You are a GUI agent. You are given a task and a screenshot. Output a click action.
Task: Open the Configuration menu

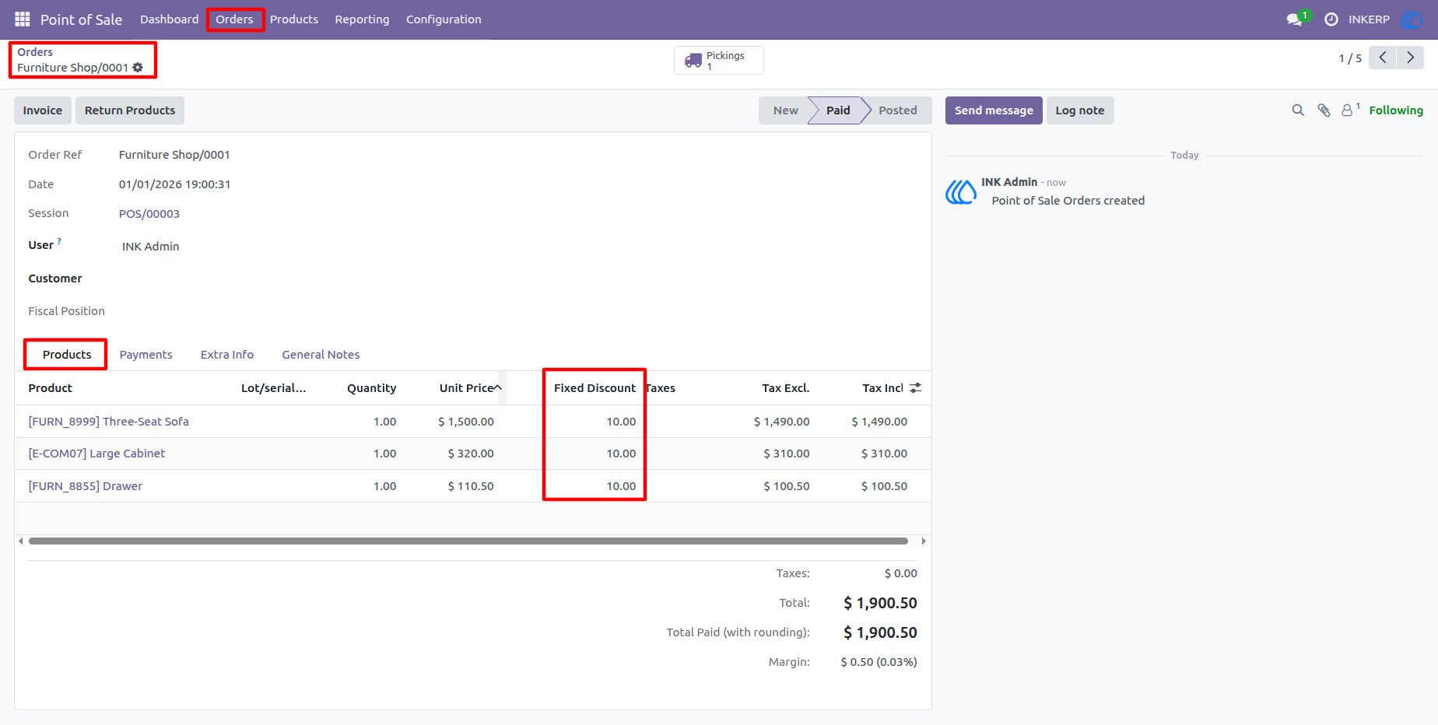(x=444, y=19)
